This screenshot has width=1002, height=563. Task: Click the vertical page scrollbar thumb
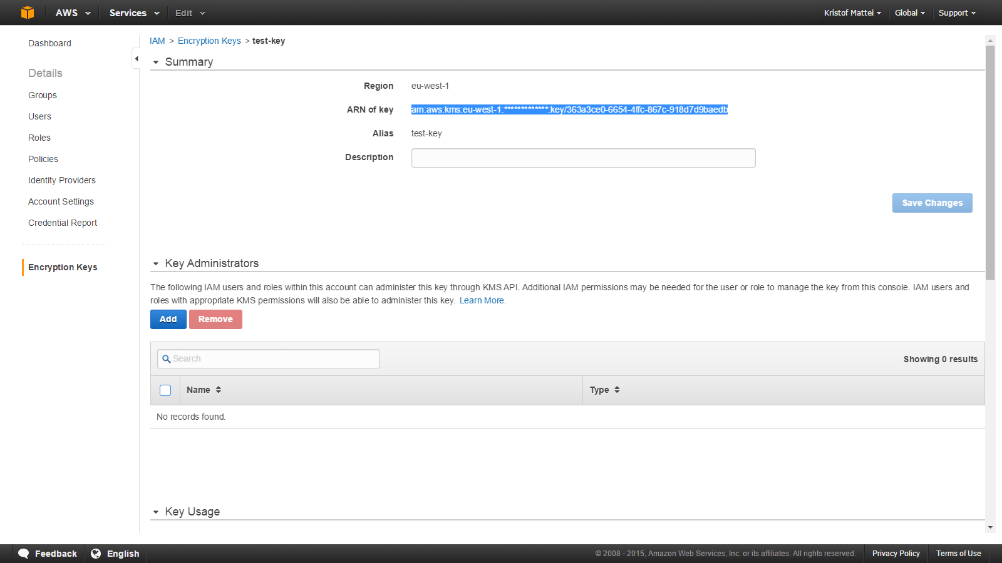990,163
